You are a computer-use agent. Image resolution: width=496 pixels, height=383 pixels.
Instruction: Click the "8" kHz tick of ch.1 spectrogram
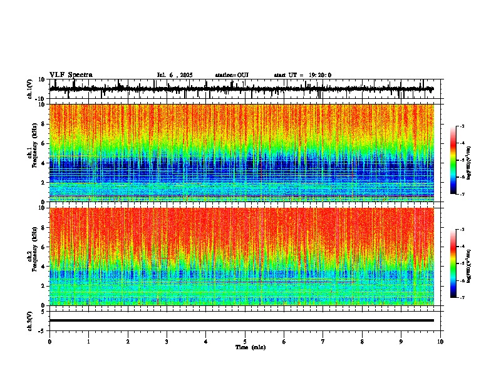click(44, 124)
